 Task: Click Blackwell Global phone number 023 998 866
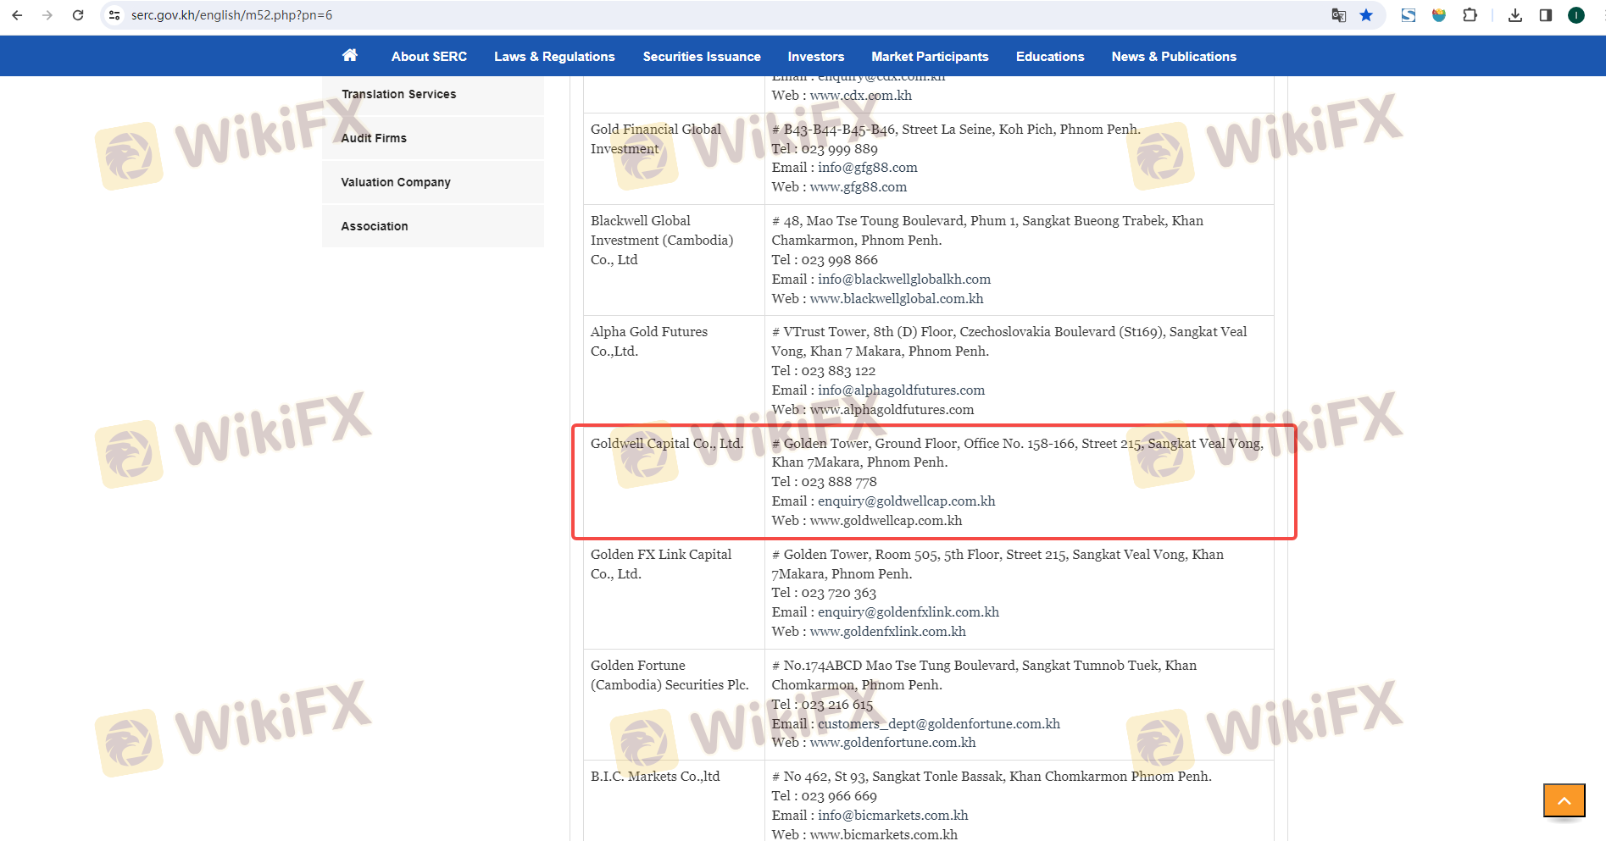point(840,260)
